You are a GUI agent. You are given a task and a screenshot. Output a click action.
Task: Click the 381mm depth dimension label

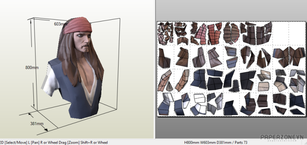(x=37, y=123)
